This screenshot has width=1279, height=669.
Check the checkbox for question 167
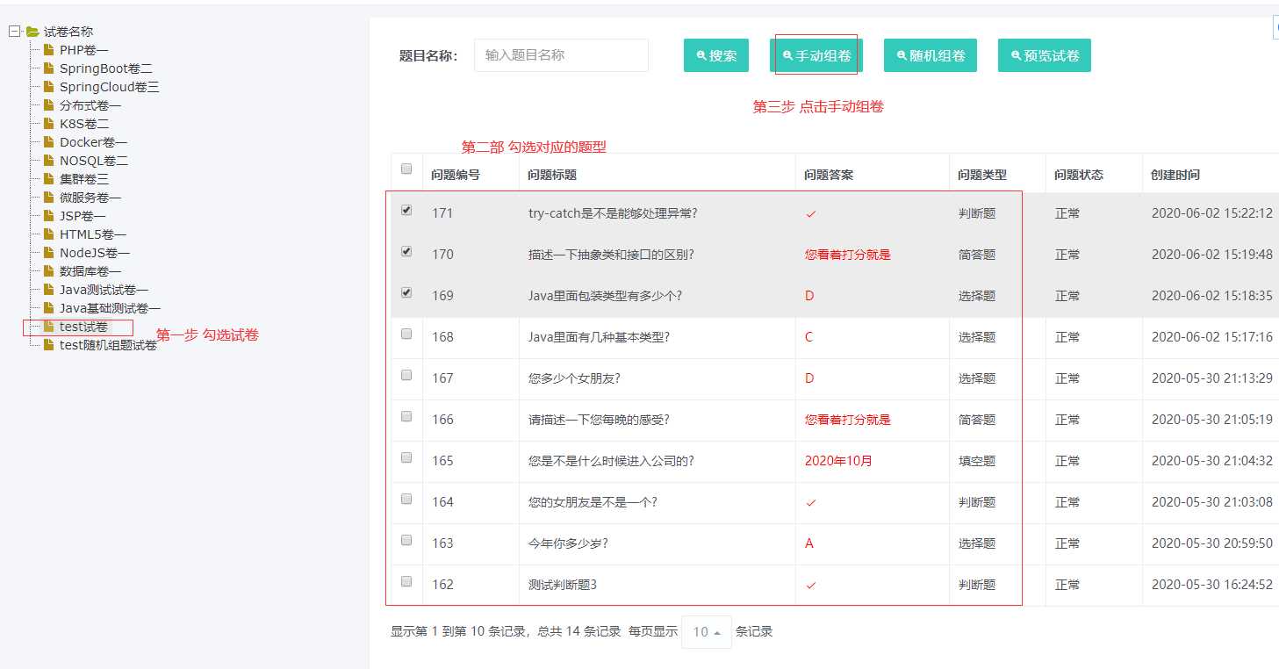[406, 375]
